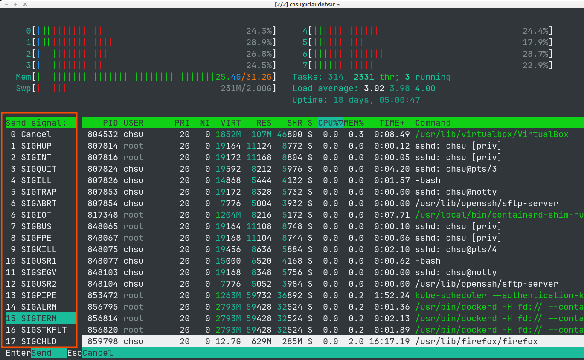The image size is (584, 360).
Task: Click the CPU 6 usage meter
Action: 427,54
